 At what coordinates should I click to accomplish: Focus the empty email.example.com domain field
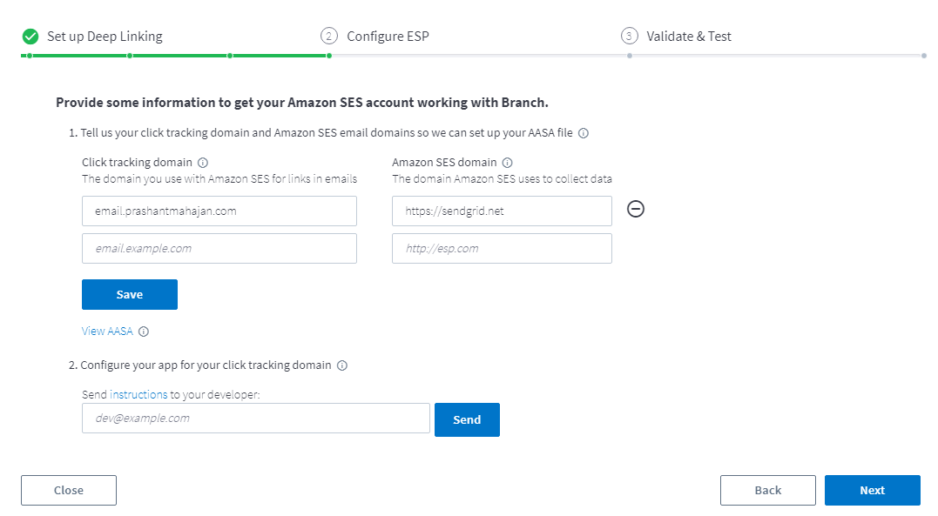coord(219,248)
